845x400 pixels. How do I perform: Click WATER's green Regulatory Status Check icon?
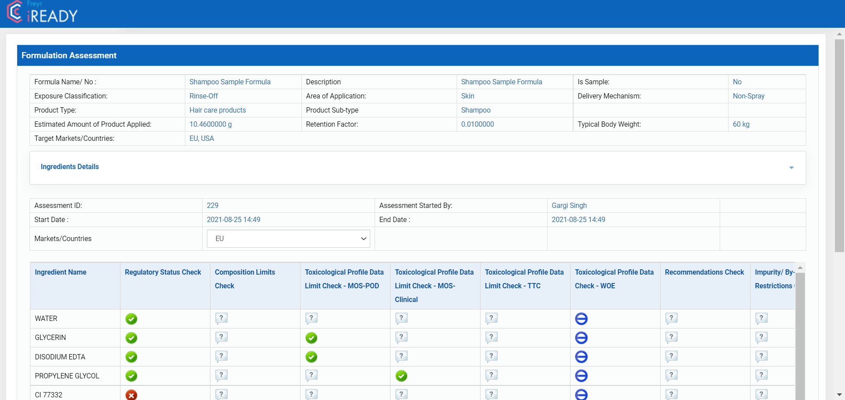[x=131, y=319]
